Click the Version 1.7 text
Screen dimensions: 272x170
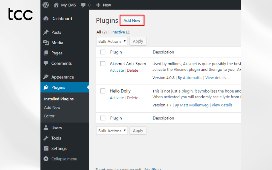click(x=162, y=105)
